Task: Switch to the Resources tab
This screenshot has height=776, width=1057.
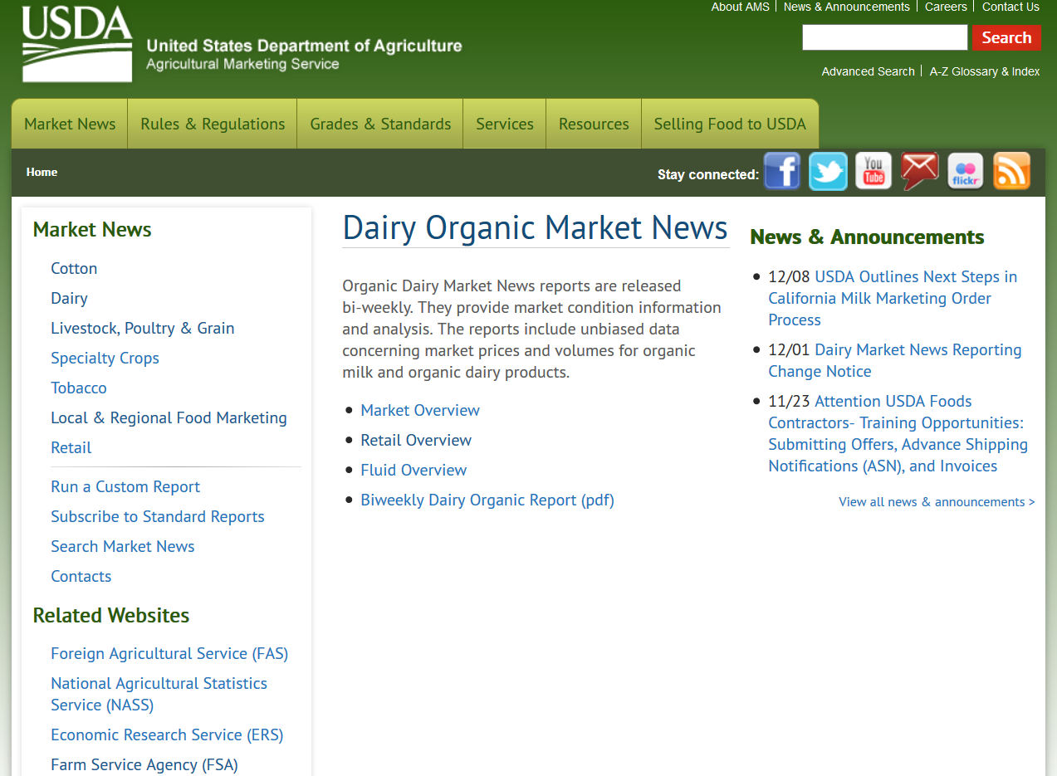Action: [x=594, y=124]
